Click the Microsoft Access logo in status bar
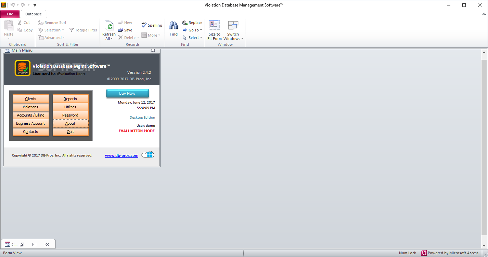Screen dimensions: 488x257 pos(424,253)
